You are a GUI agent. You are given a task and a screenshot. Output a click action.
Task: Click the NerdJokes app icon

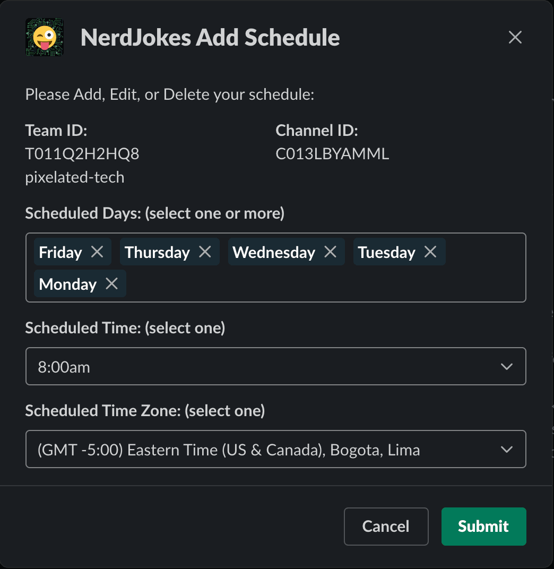[44, 37]
